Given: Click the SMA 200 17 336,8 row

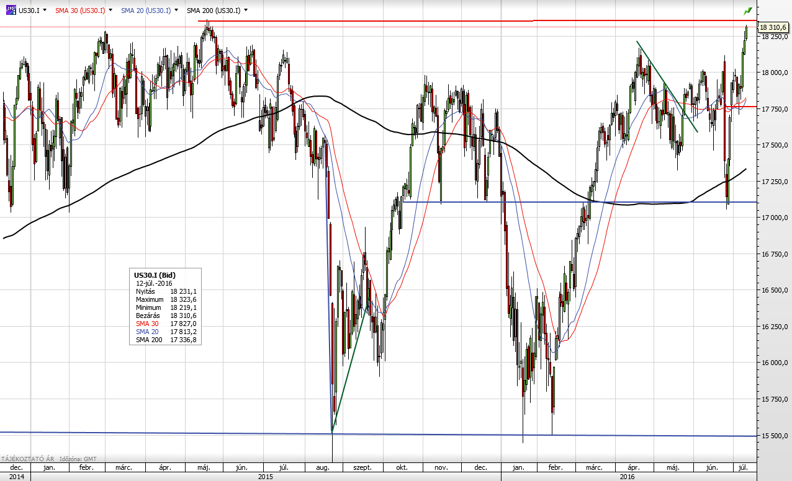Looking at the screenshot, I should click(x=166, y=340).
